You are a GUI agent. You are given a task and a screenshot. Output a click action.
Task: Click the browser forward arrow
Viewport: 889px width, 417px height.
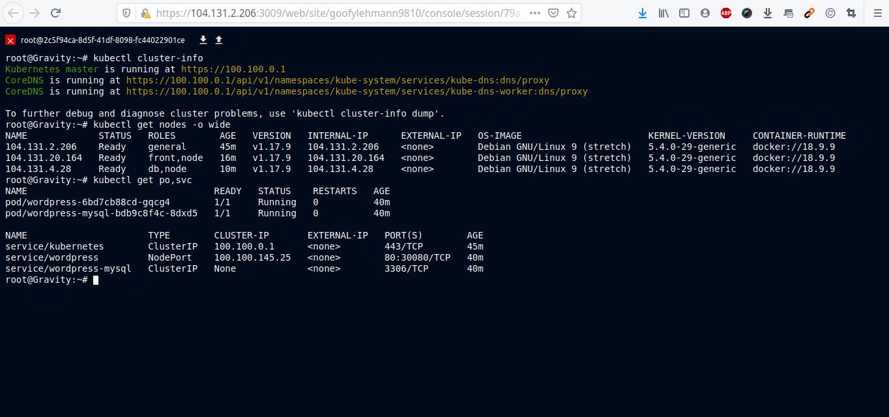pyautogui.click(x=35, y=13)
